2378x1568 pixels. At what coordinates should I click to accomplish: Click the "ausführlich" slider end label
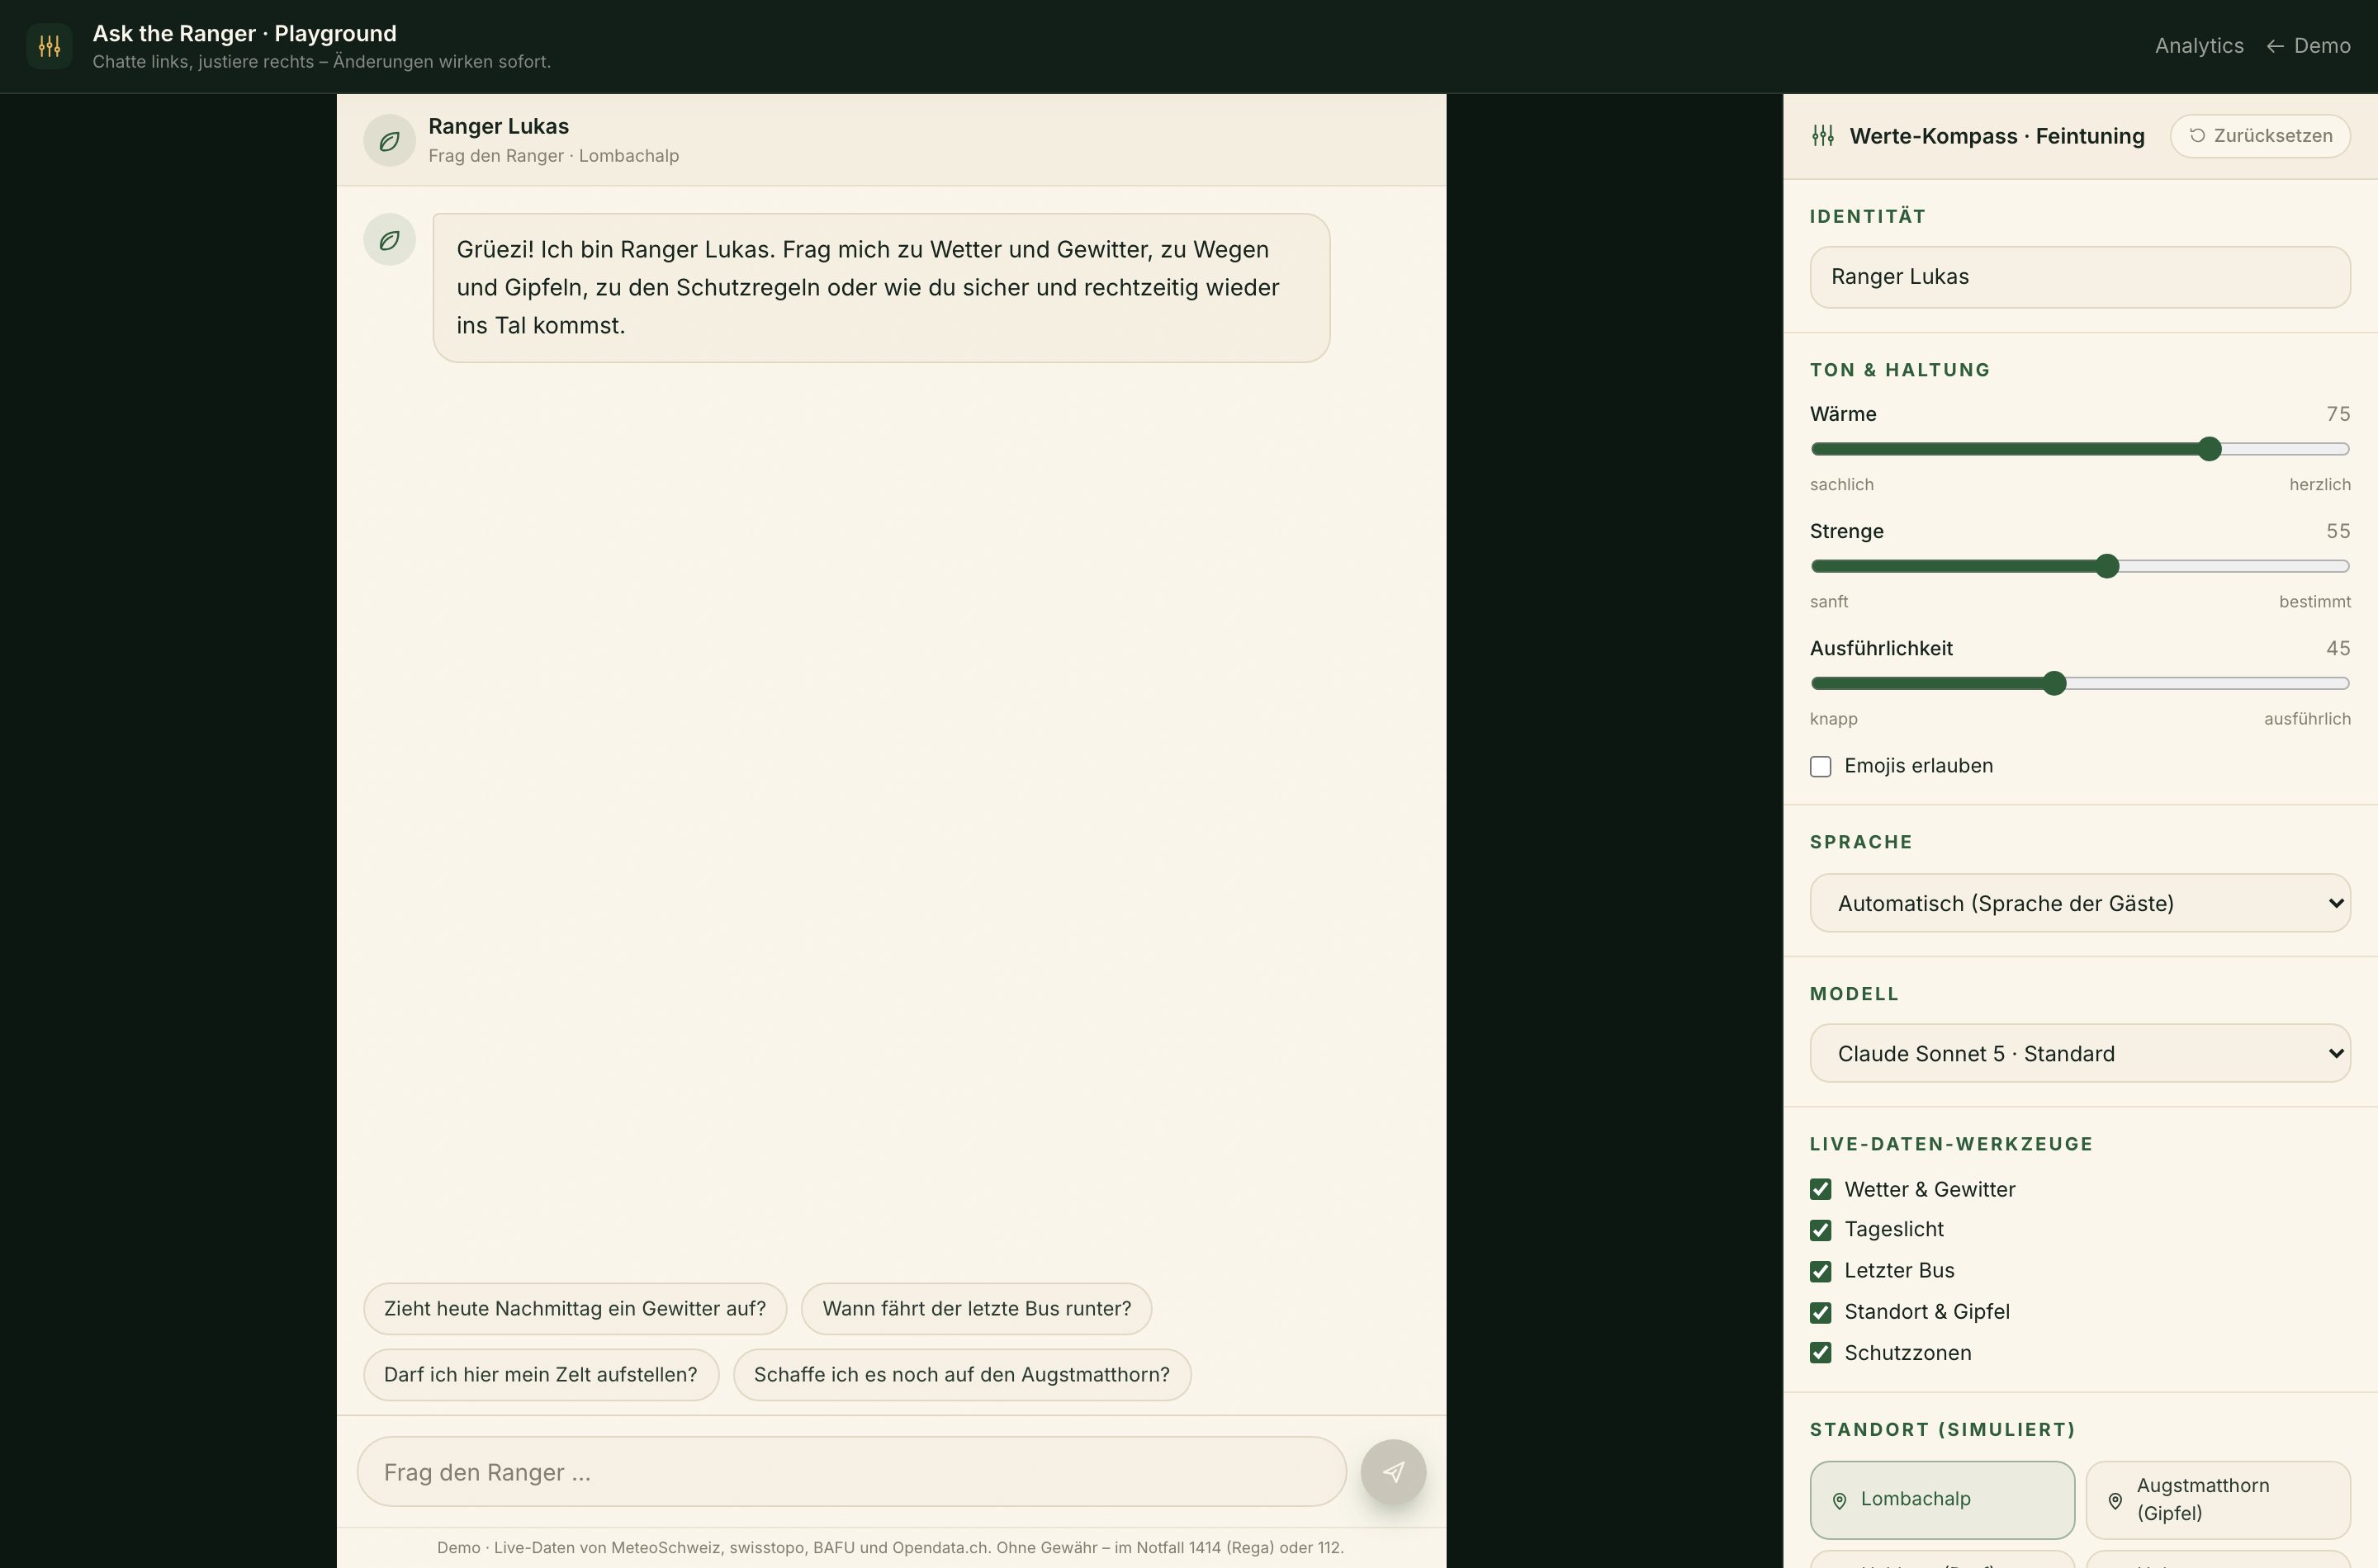(x=2307, y=719)
